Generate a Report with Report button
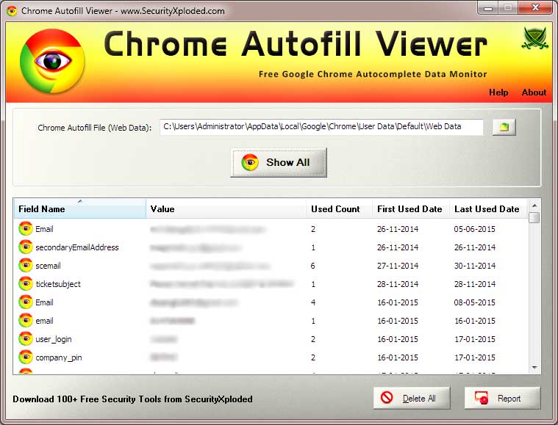The width and height of the screenshot is (558, 425). pyautogui.click(x=502, y=399)
